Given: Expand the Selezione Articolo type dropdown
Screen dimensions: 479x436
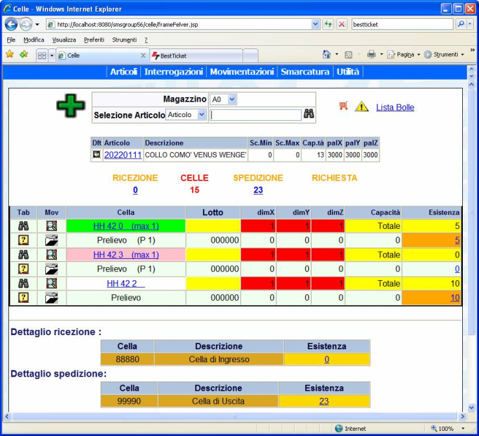Looking at the screenshot, I should 201,114.
